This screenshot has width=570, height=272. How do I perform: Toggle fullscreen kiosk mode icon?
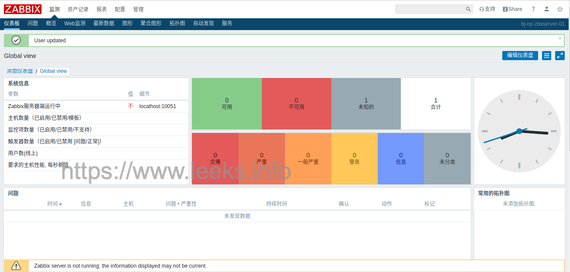[560, 55]
